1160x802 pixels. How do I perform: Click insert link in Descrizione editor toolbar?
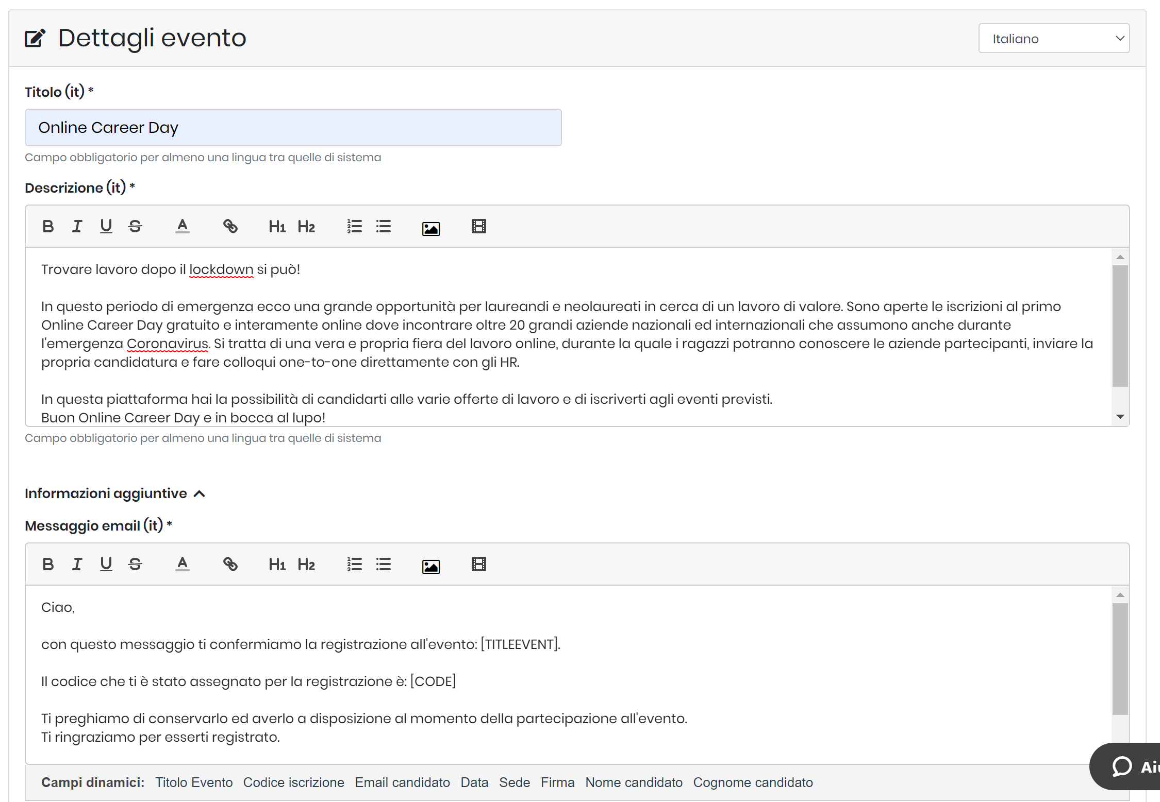pos(230,226)
